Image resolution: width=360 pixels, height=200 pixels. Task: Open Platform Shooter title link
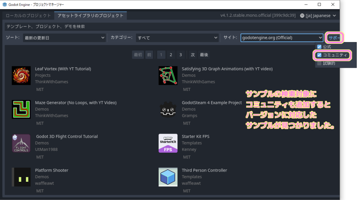point(52,170)
